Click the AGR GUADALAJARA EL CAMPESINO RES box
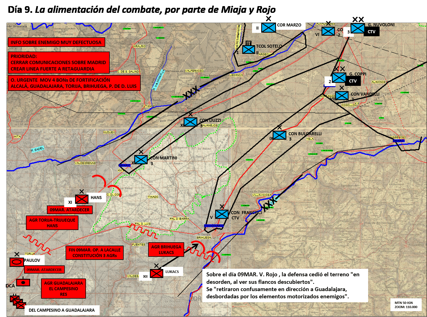 point(63,289)
